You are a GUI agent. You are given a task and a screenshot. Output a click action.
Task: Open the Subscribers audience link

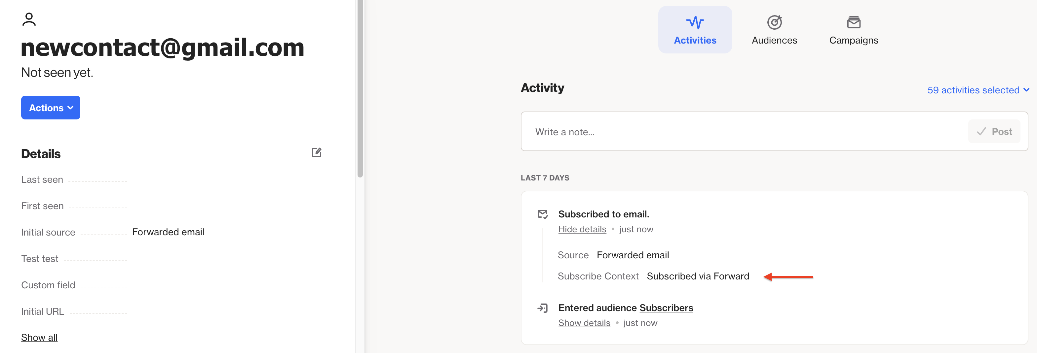click(x=666, y=308)
